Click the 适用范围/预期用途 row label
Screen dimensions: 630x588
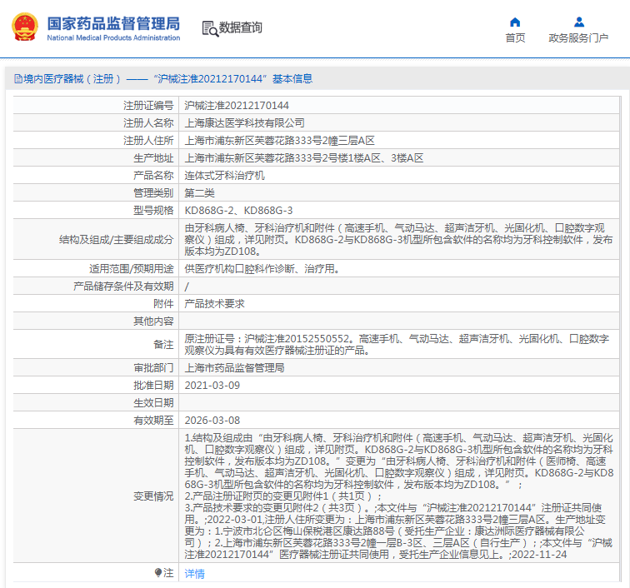pyautogui.click(x=132, y=269)
